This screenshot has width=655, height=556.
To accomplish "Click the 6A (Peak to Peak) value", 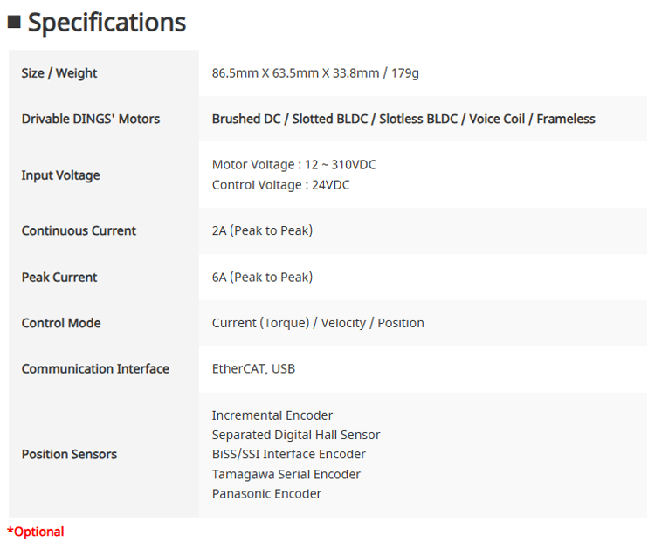I will click(x=262, y=278).
